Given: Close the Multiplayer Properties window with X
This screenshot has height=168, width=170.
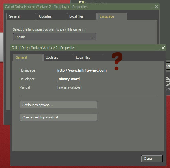Looking at the screenshot, I should [x=156, y=7].
